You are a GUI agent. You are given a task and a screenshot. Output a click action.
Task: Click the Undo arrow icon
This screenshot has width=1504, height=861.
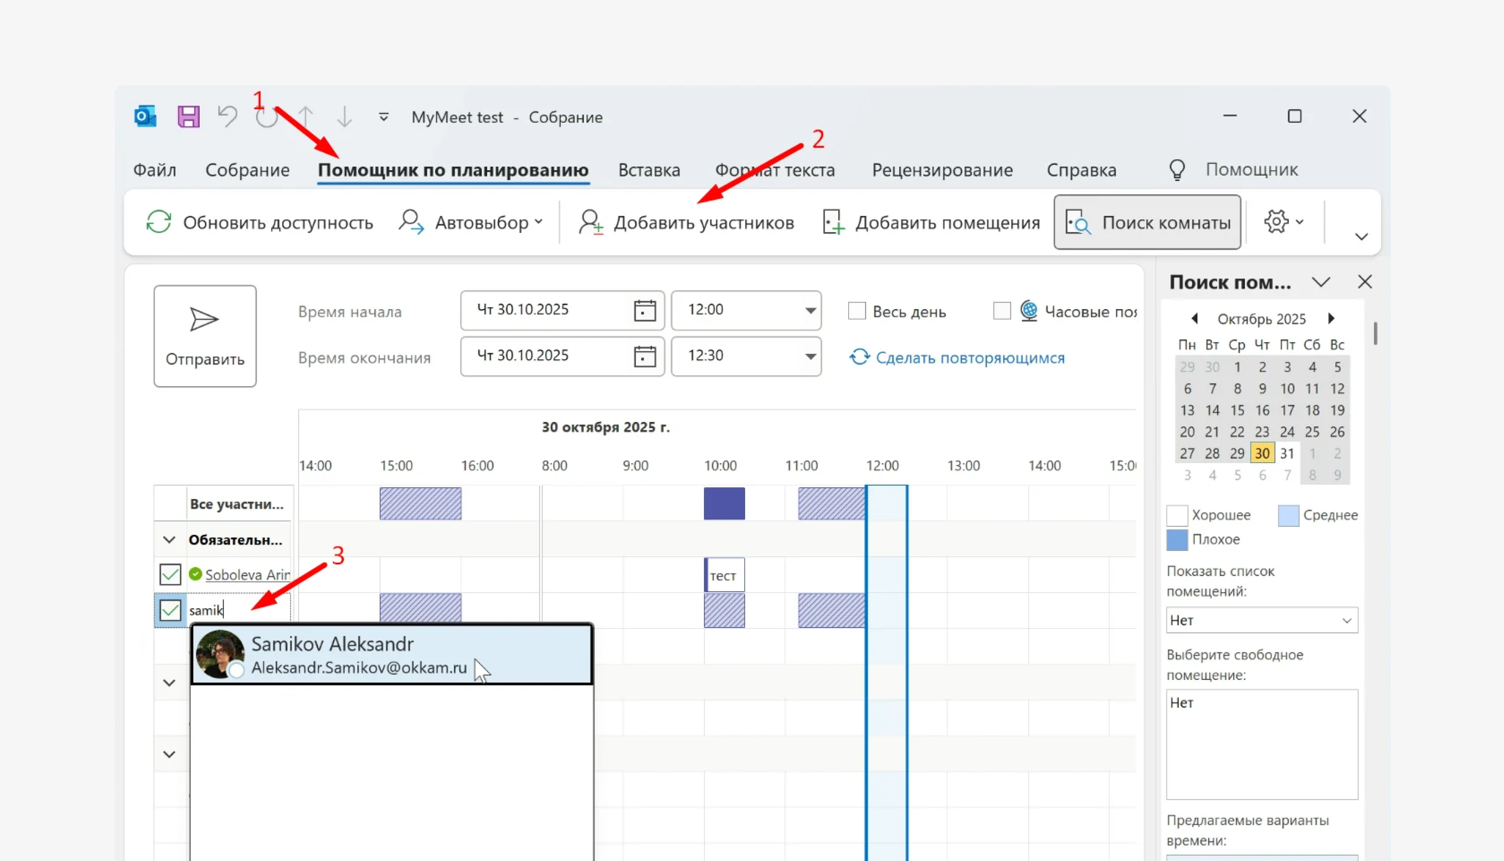click(228, 116)
